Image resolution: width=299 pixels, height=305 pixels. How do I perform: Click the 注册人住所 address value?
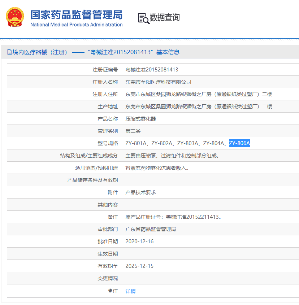(x=199, y=94)
